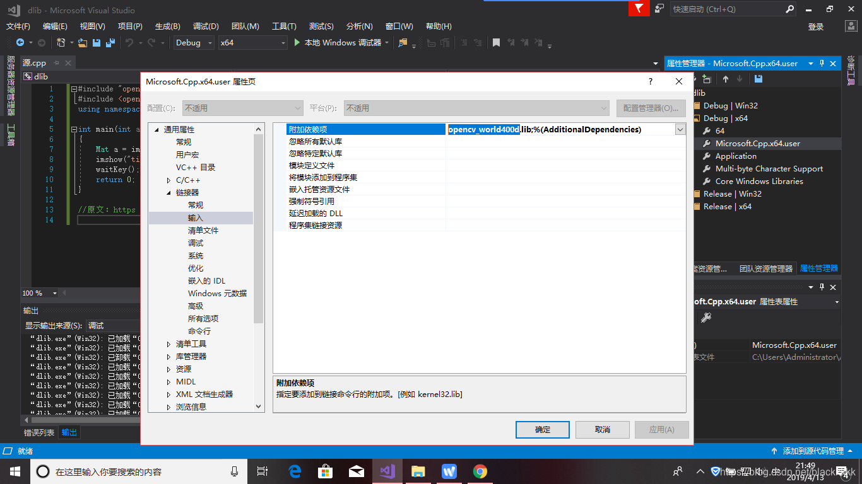Switch to the 团队资源管理器 tab
862x484 pixels.
point(766,268)
